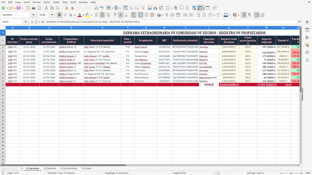Insert special character Omega icon

(x=168, y=8)
